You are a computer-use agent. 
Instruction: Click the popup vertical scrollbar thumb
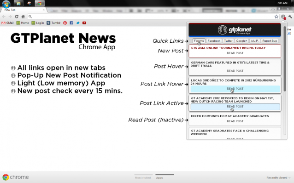click(285, 59)
